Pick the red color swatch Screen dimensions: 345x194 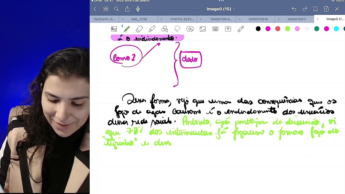(x=278, y=29)
